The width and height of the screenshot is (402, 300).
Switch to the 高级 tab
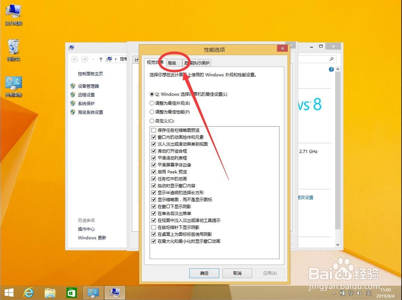click(x=172, y=63)
